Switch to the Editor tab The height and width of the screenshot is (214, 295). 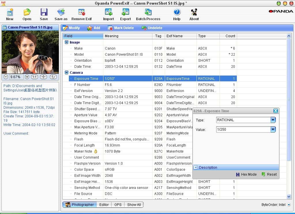click(104, 205)
